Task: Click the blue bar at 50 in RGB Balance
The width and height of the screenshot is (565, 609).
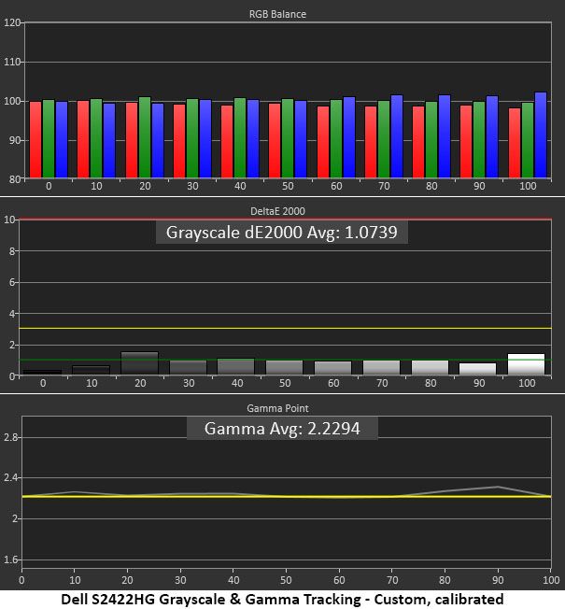Action: coord(301,139)
